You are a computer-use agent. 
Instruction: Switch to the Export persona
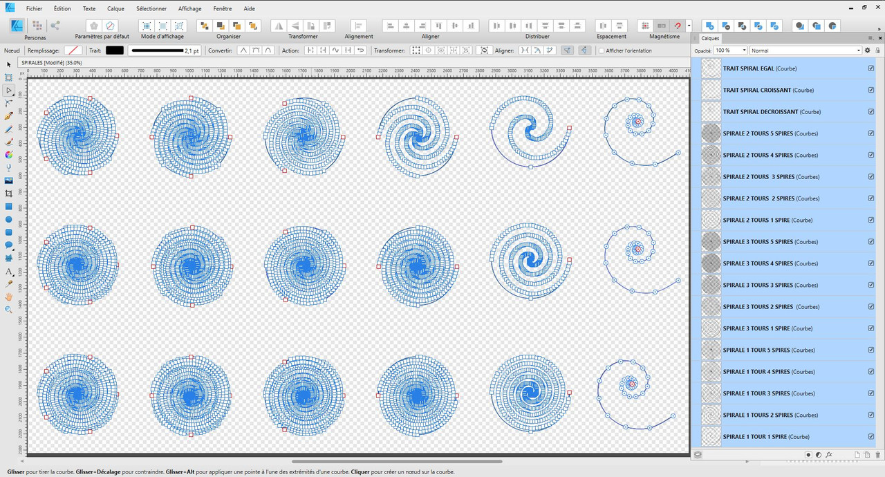tap(55, 26)
